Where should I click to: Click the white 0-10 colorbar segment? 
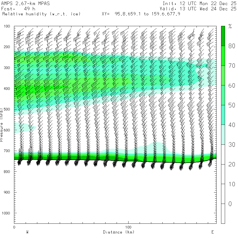(x=223, y=194)
